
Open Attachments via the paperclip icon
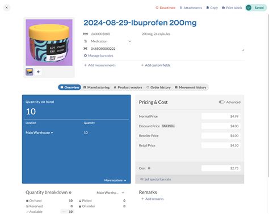coord(180,8)
